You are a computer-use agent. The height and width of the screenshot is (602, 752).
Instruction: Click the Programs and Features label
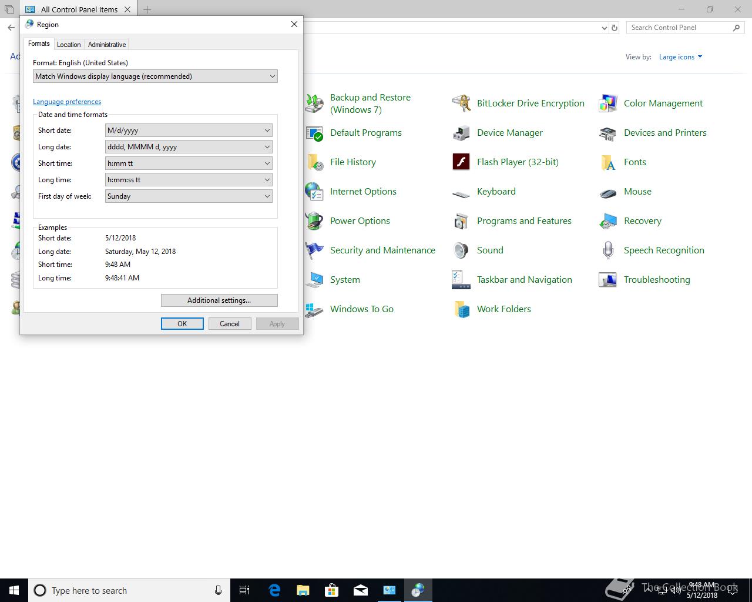click(x=524, y=221)
